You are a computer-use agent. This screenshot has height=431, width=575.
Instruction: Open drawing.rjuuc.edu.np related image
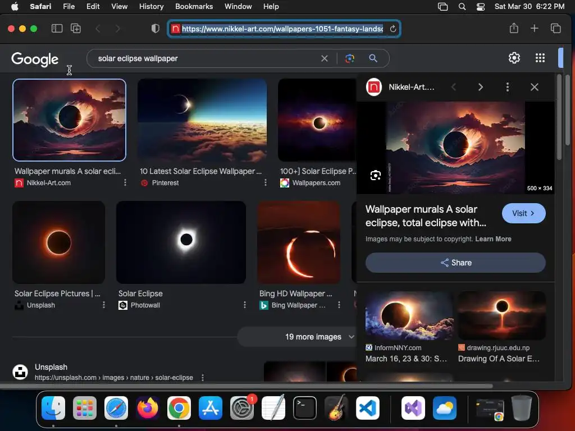(502, 315)
